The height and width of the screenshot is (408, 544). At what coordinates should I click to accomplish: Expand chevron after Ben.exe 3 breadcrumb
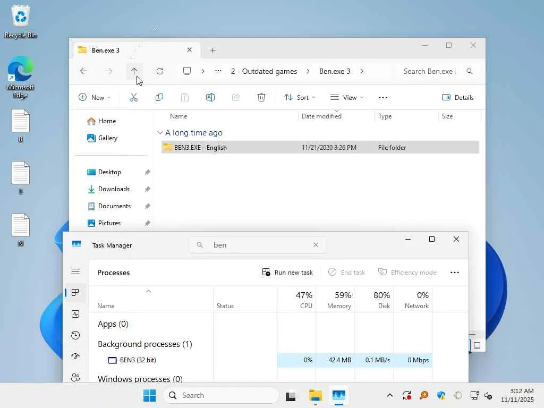362,71
